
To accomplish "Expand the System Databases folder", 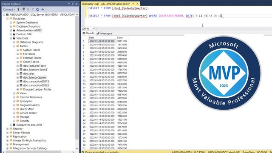I will coord(11,23).
